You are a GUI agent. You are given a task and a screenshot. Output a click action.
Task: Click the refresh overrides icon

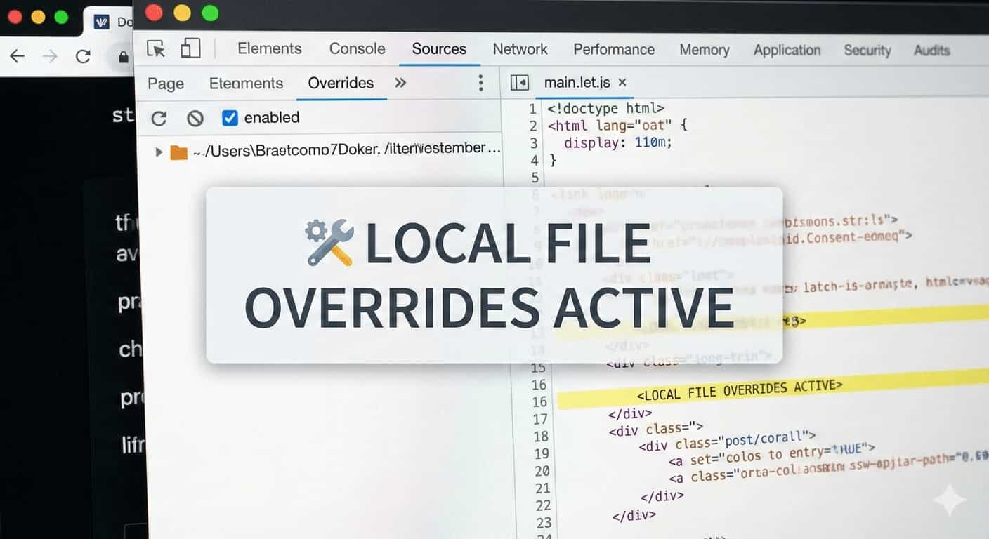(159, 118)
